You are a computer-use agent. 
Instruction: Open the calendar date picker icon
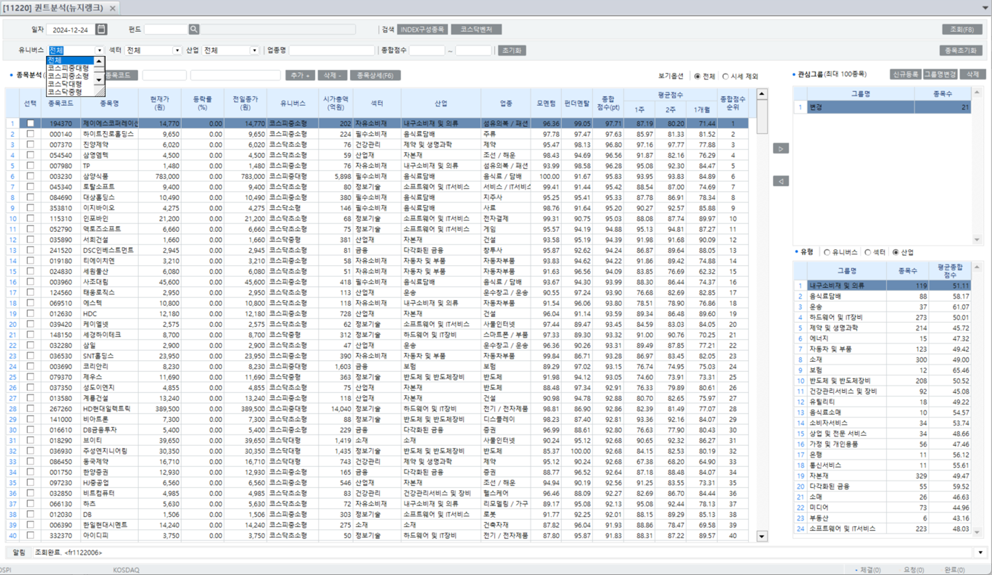click(101, 30)
